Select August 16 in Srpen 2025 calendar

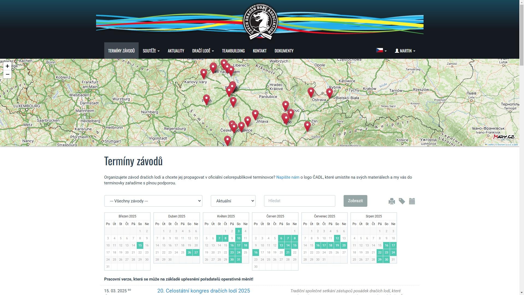pos(386,245)
